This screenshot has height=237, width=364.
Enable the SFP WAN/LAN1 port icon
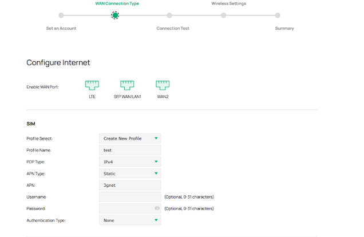[x=127, y=85]
